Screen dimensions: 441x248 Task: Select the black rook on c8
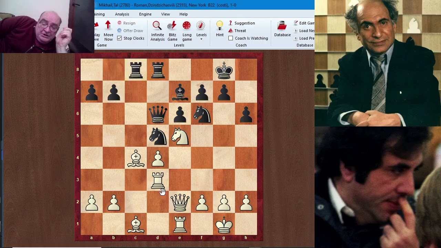(136, 70)
